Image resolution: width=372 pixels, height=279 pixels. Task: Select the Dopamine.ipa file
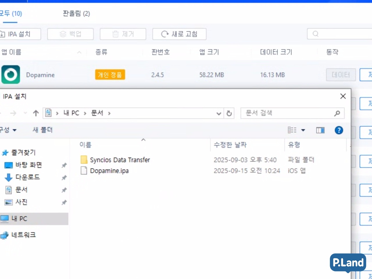[109, 171]
